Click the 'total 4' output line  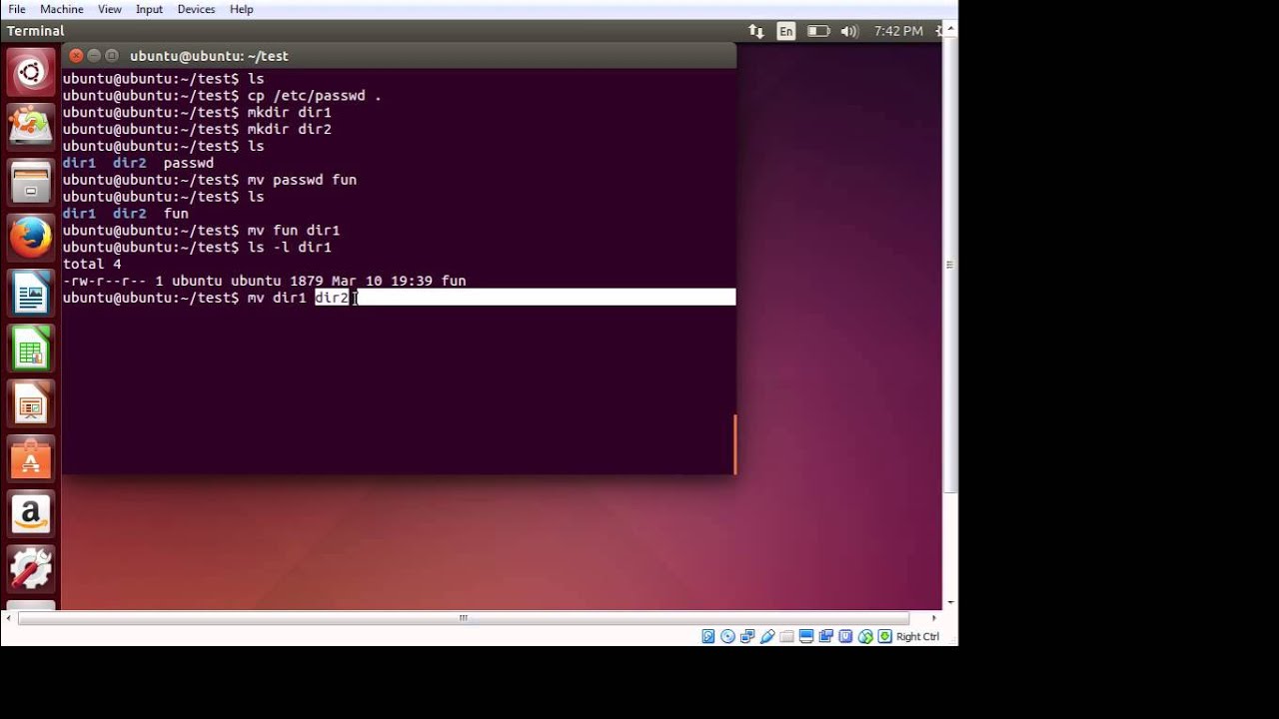[92, 264]
